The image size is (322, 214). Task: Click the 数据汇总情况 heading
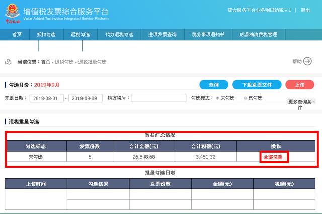[x=160, y=135]
